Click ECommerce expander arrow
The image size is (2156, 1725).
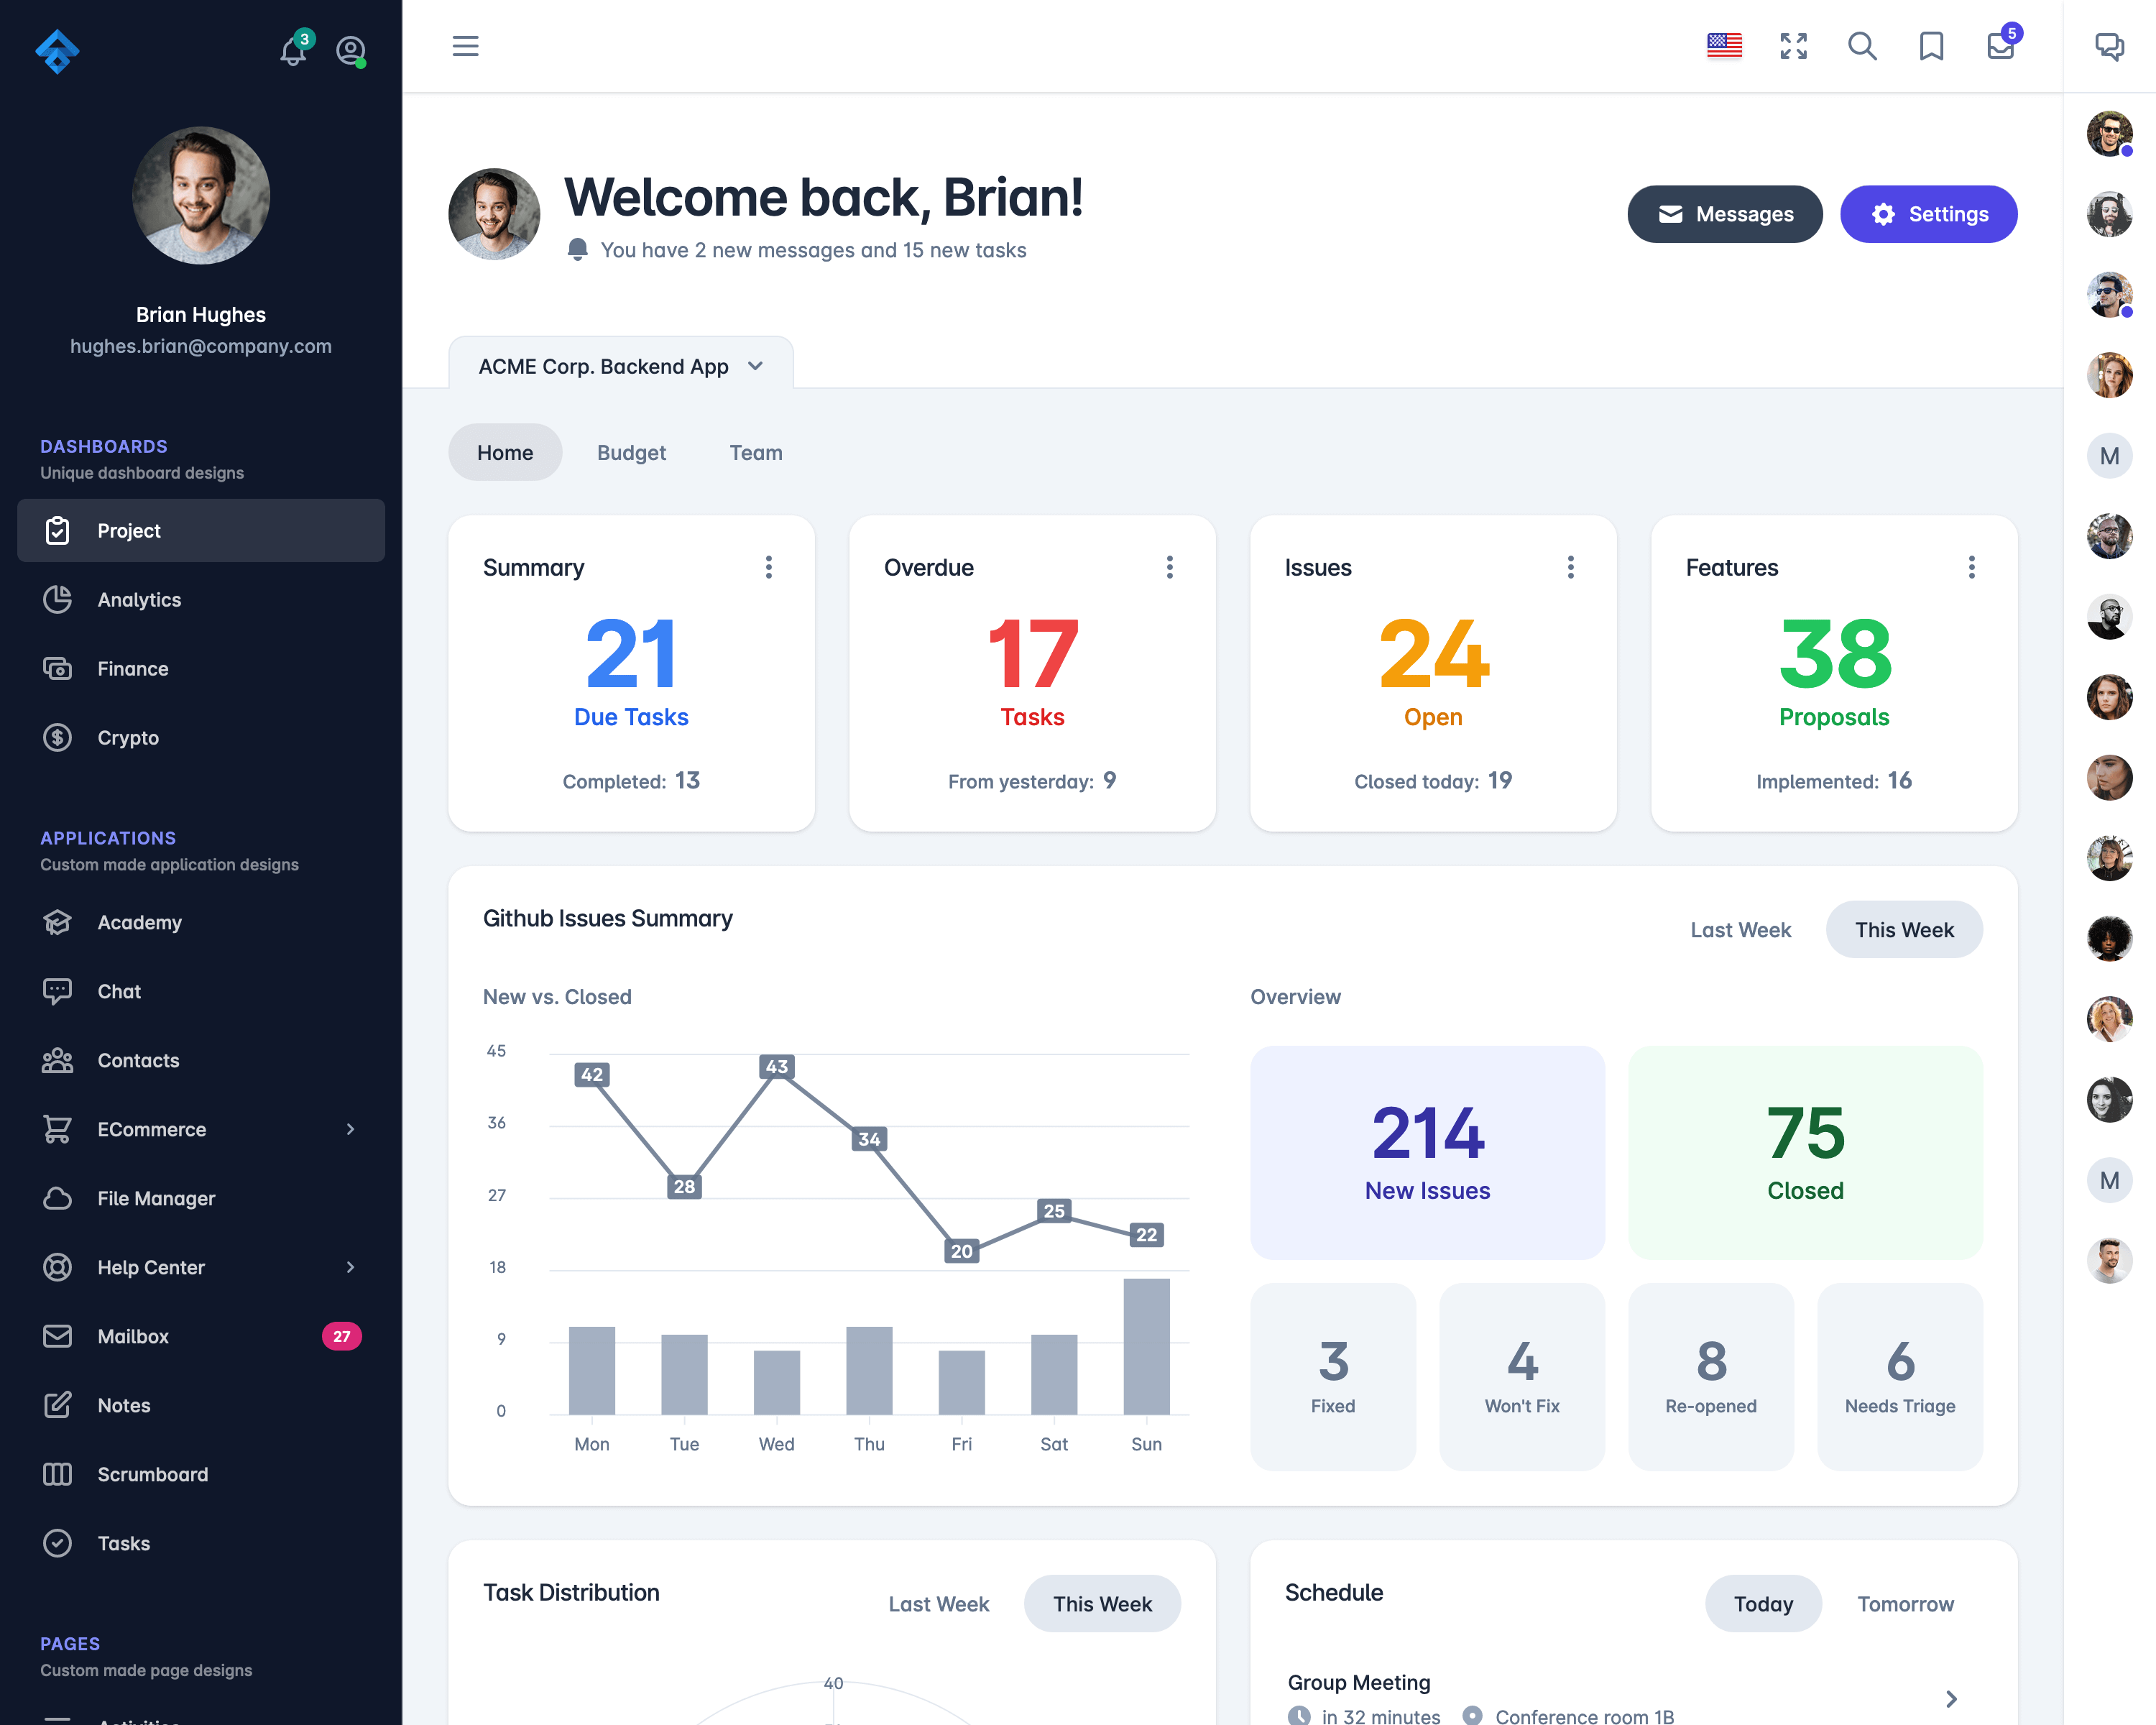pyautogui.click(x=349, y=1128)
